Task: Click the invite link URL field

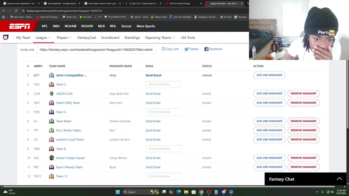Action: tap(96, 50)
